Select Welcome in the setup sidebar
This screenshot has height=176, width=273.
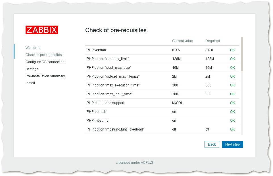coord(33,48)
